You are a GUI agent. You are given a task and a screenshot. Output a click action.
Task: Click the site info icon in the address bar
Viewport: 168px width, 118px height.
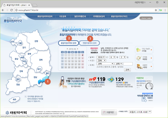click(x=17, y=10)
